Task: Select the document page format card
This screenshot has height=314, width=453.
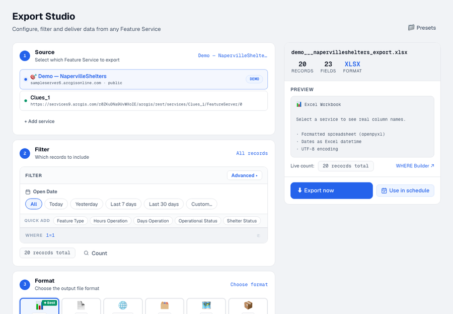Action: (x=81, y=306)
